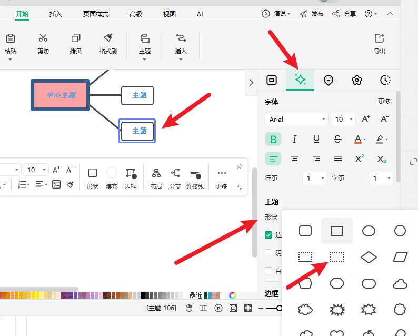Switch to the 插入 ribbon tab

55,14
